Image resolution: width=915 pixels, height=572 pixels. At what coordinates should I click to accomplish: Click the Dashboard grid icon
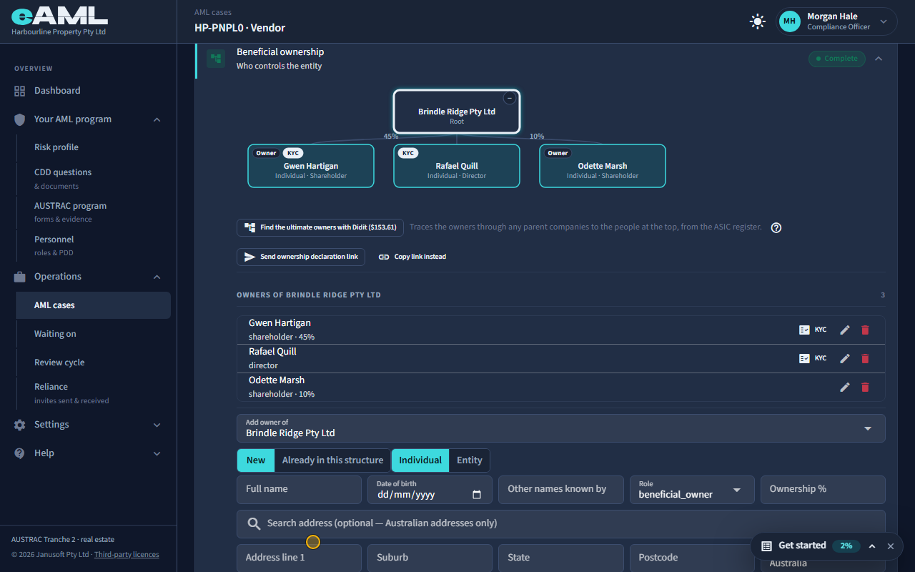[x=19, y=91]
